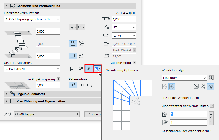Click the top offset field showing 0,000
The height and width of the screenshot is (140, 219).
tap(48, 31)
